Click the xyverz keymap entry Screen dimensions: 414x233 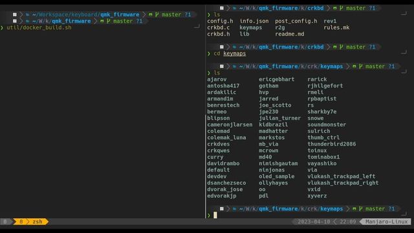317,195
